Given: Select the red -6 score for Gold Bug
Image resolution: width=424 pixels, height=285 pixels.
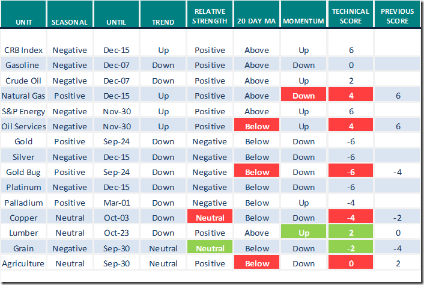Looking at the screenshot, I should (351, 172).
